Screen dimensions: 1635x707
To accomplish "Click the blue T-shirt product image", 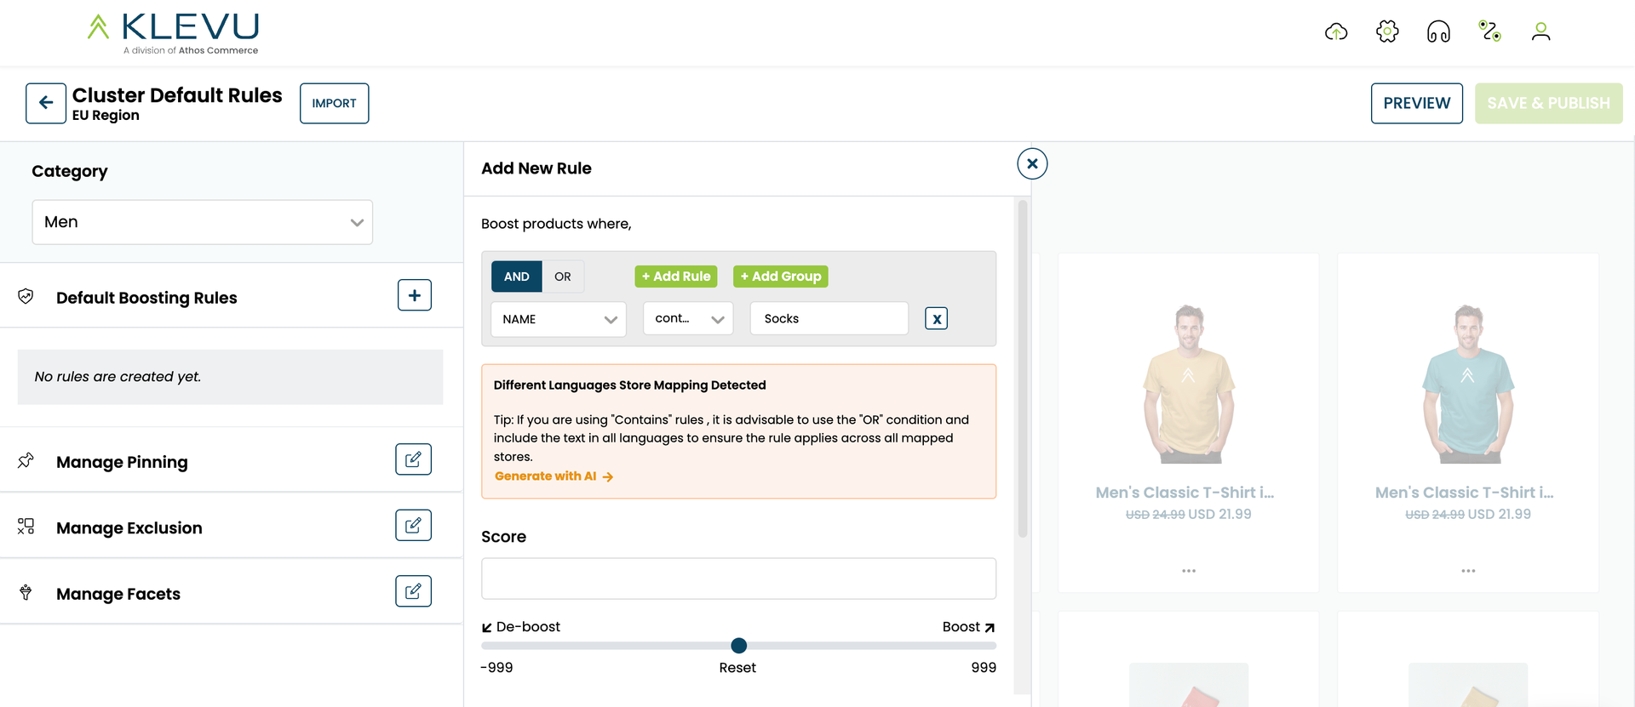I will pyautogui.click(x=1468, y=383).
